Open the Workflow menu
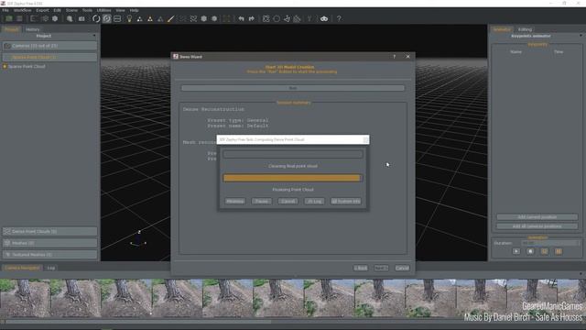This screenshot has height=330, width=586. pos(22,10)
